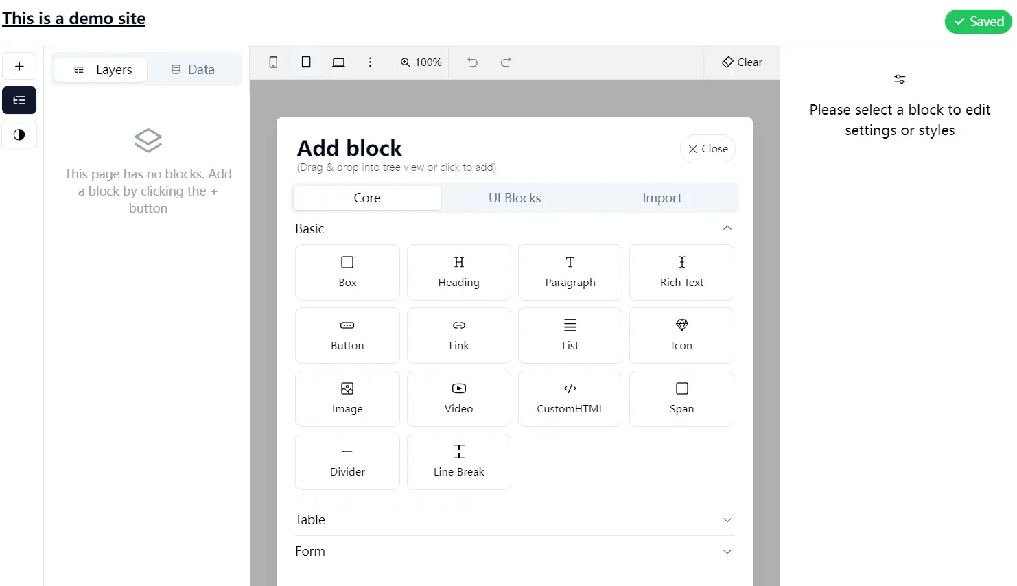Add a Paragraph block
Viewport: 1017px width, 586px height.
570,272
